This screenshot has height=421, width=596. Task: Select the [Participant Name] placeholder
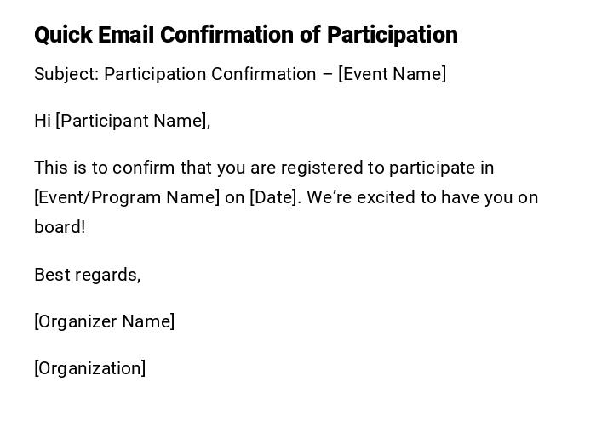[x=133, y=121]
